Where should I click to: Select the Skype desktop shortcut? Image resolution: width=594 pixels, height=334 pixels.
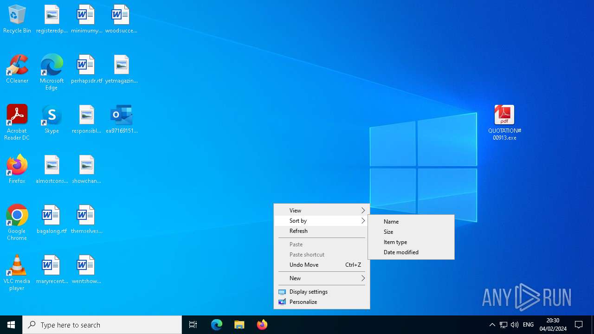click(x=52, y=120)
